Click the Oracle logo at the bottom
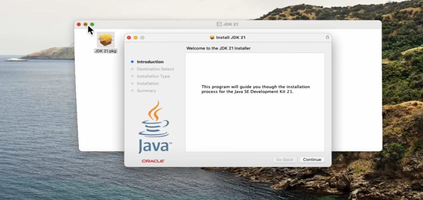This screenshot has height=200, width=423. (x=153, y=162)
